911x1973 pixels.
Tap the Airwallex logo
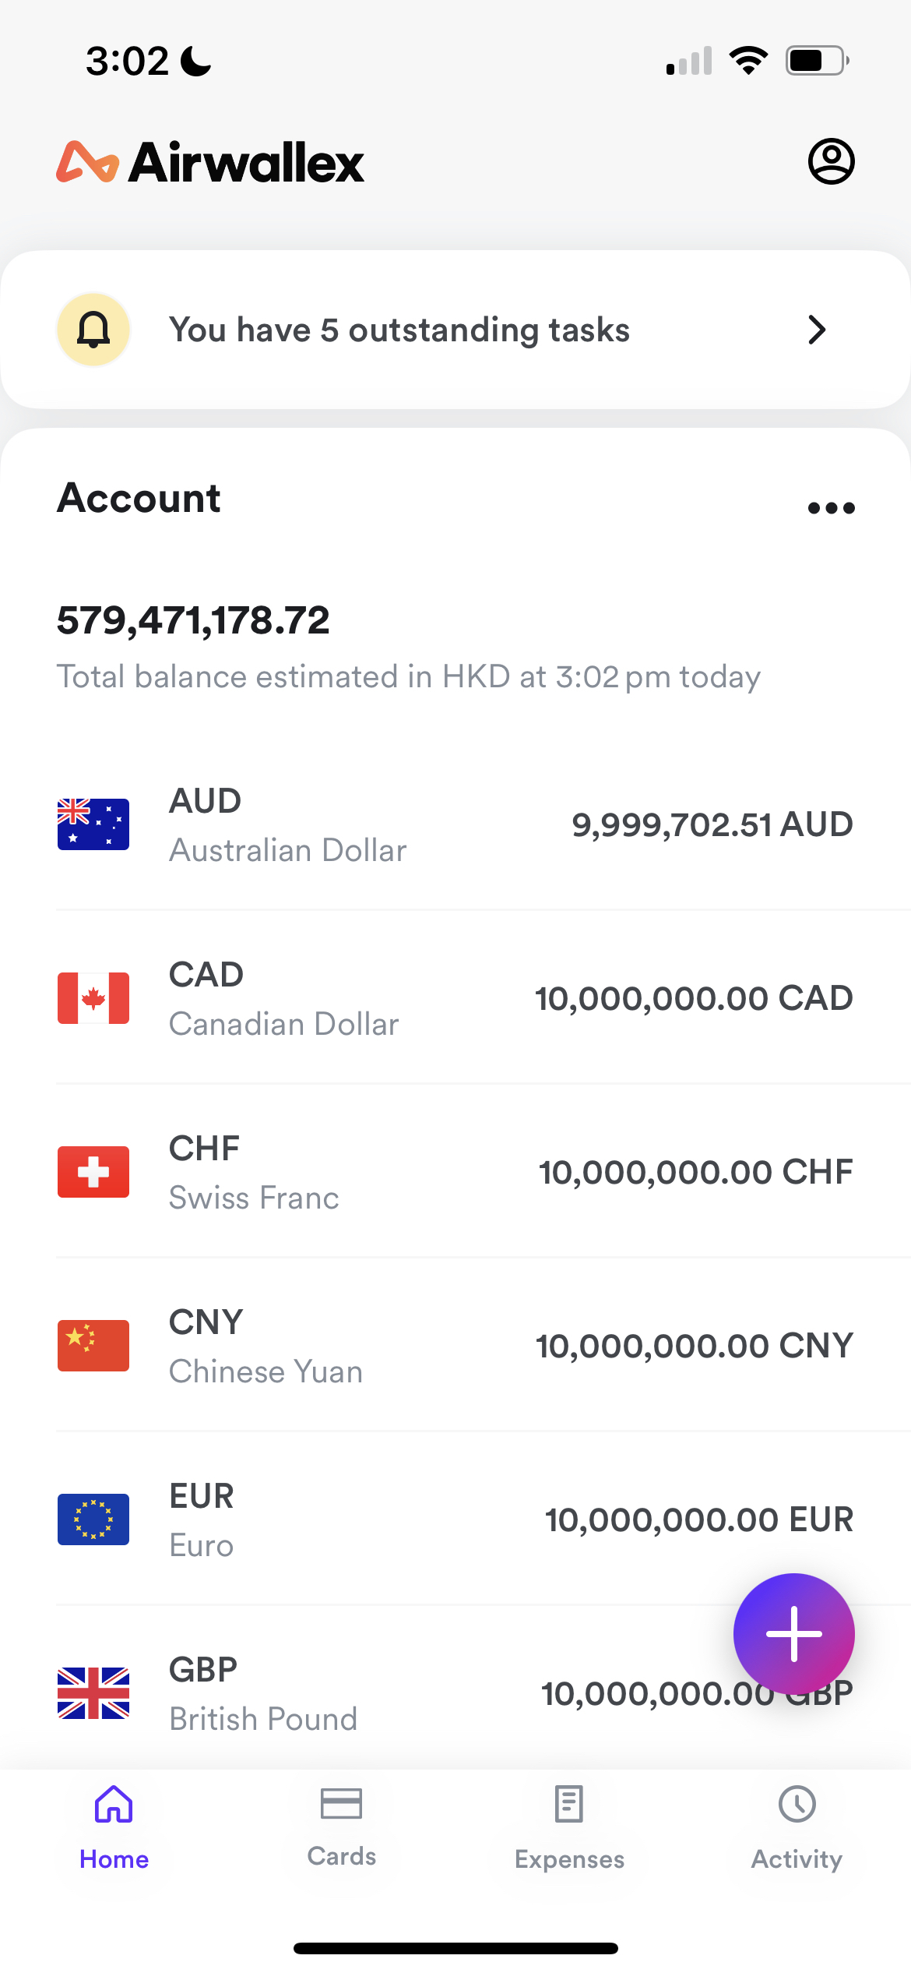point(210,162)
